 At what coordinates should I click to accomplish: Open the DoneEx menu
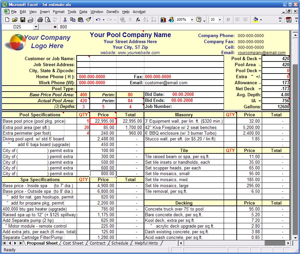pyautogui.click(x=113, y=12)
